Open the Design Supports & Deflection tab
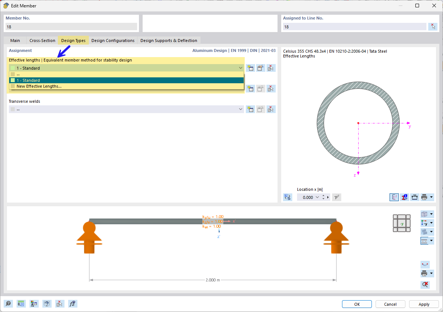Screen dimensions: 443x312 click(x=169, y=41)
